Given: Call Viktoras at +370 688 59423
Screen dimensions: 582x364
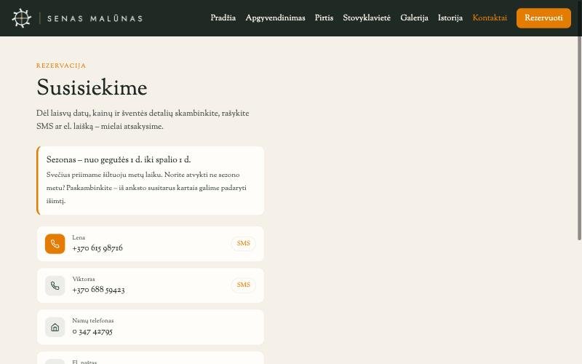Looking at the screenshot, I should point(98,290).
